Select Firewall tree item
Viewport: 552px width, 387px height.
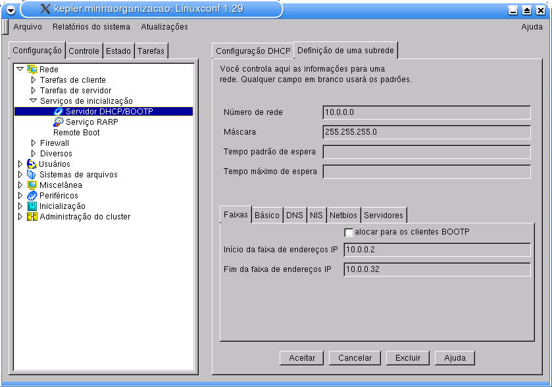(x=54, y=143)
